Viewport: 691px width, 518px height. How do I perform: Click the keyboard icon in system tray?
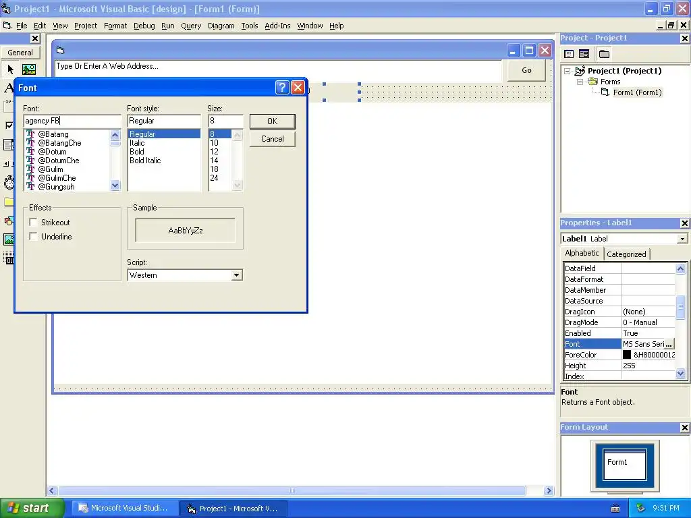pos(615,509)
